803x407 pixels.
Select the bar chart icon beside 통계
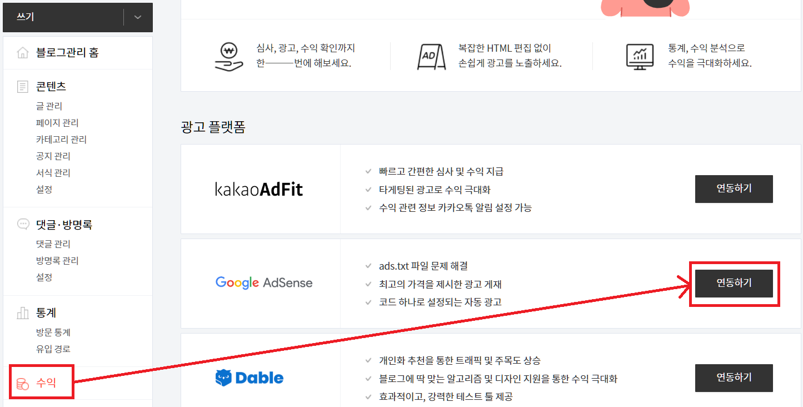[x=22, y=313]
